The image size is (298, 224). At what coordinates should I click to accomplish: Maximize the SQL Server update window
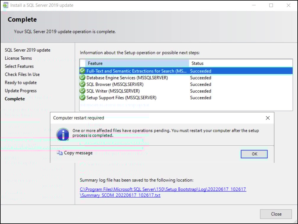(x=271, y=5)
